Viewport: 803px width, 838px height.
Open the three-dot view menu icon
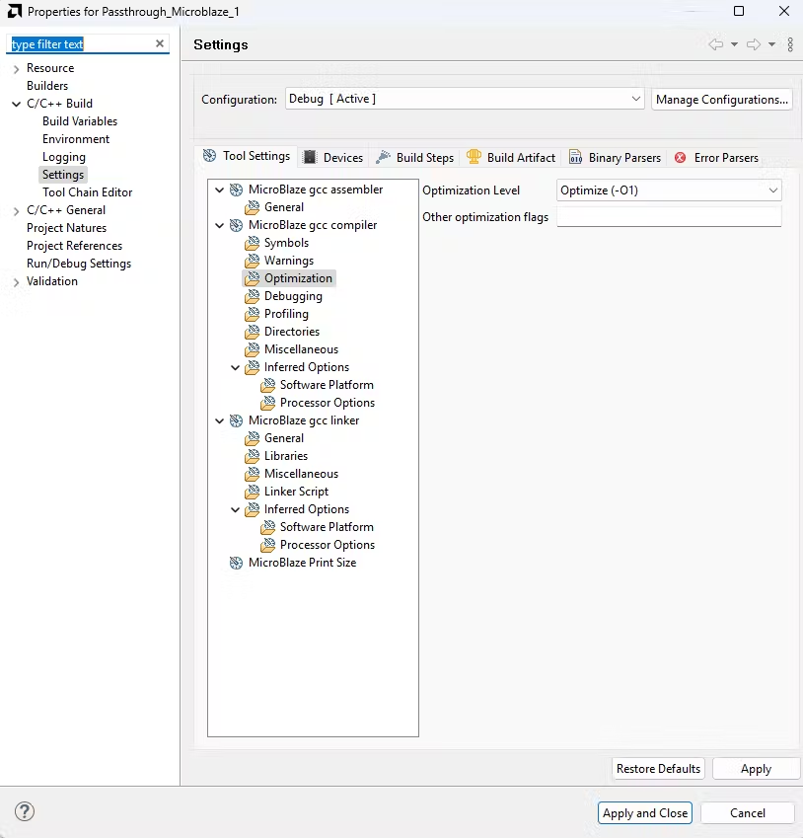(790, 44)
